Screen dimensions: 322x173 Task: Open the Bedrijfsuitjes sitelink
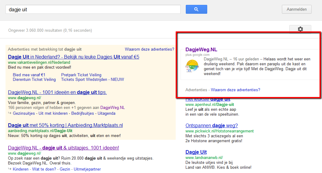pyautogui.click(x=83, y=114)
